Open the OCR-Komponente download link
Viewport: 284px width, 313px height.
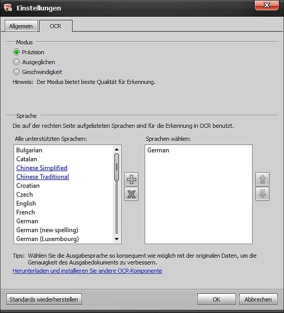click(x=87, y=271)
